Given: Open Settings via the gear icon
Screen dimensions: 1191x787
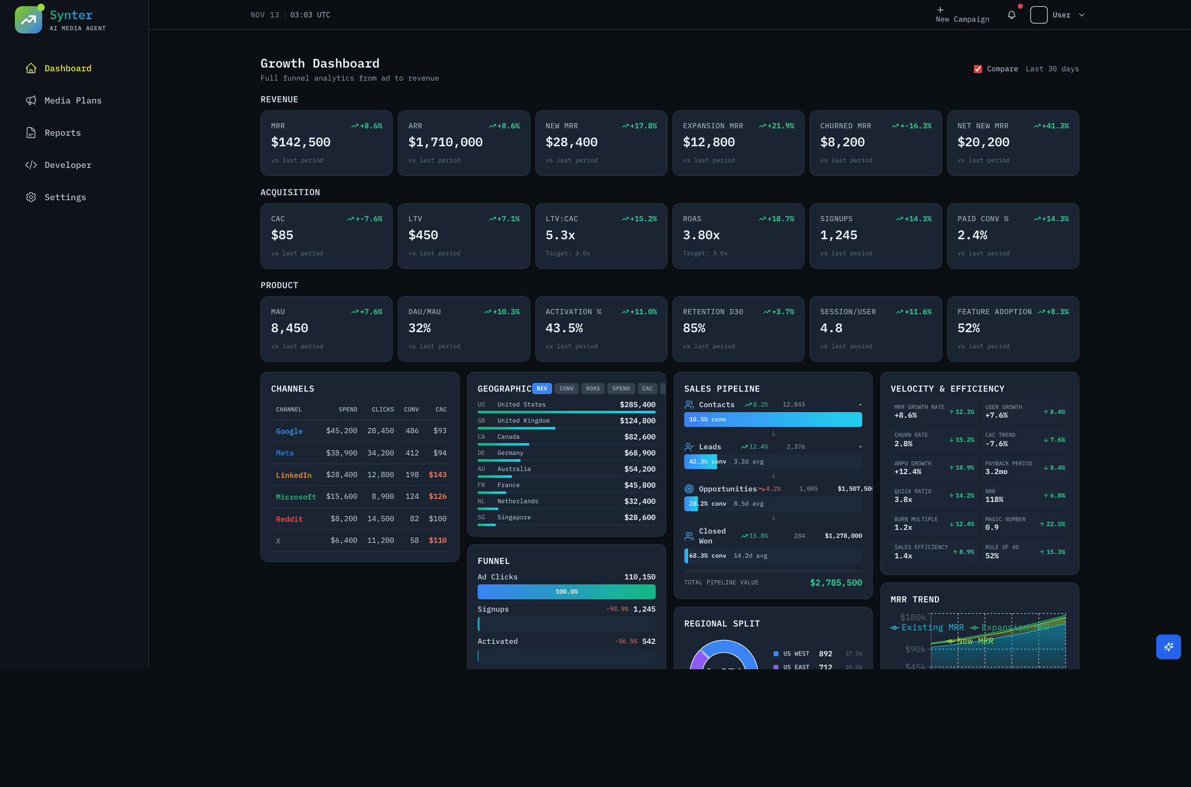Looking at the screenshot, I should point(32,197).
